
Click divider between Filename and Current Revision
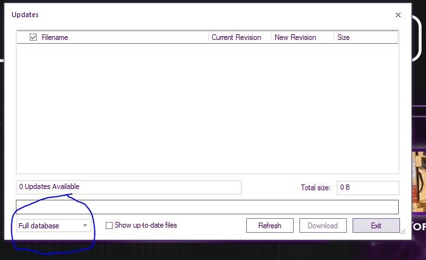(x=209, y=37)
